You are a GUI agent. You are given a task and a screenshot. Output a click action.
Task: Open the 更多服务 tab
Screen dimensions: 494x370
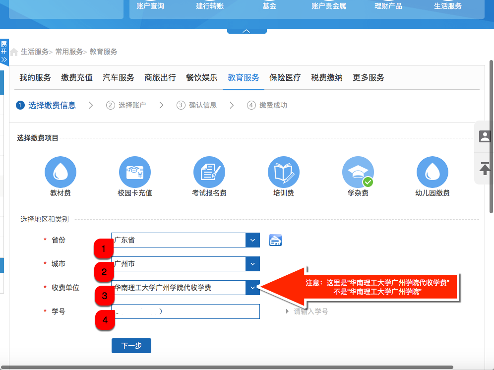pos(368,78)
